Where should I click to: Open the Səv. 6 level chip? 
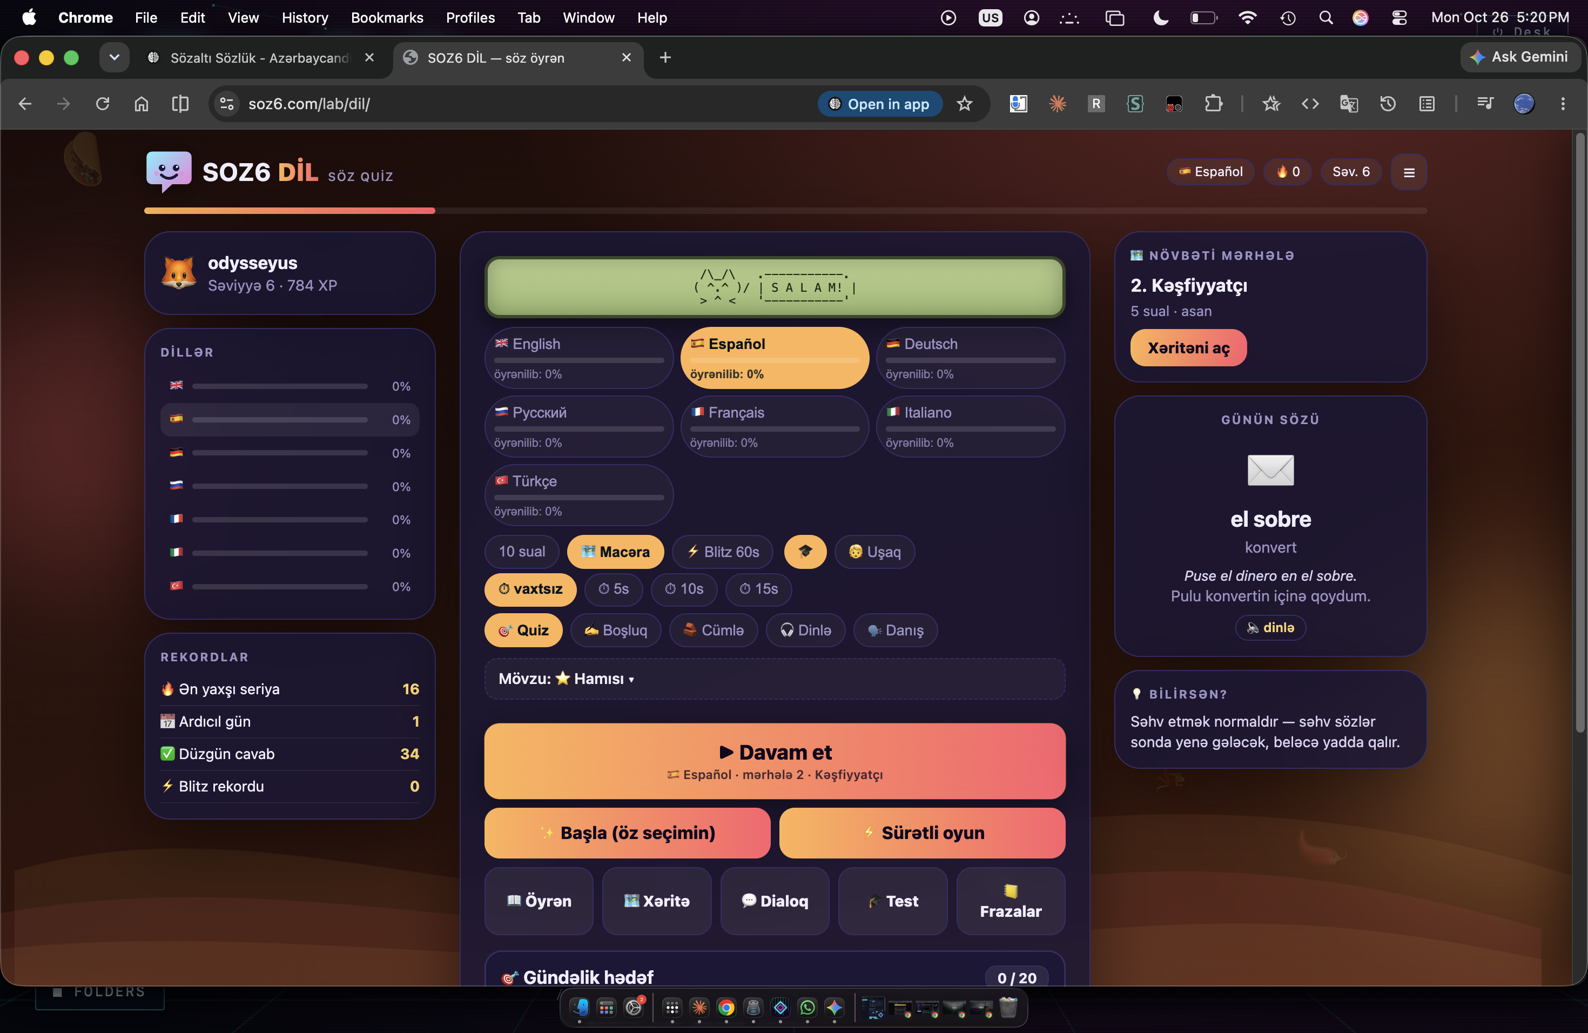(1350, 171)
